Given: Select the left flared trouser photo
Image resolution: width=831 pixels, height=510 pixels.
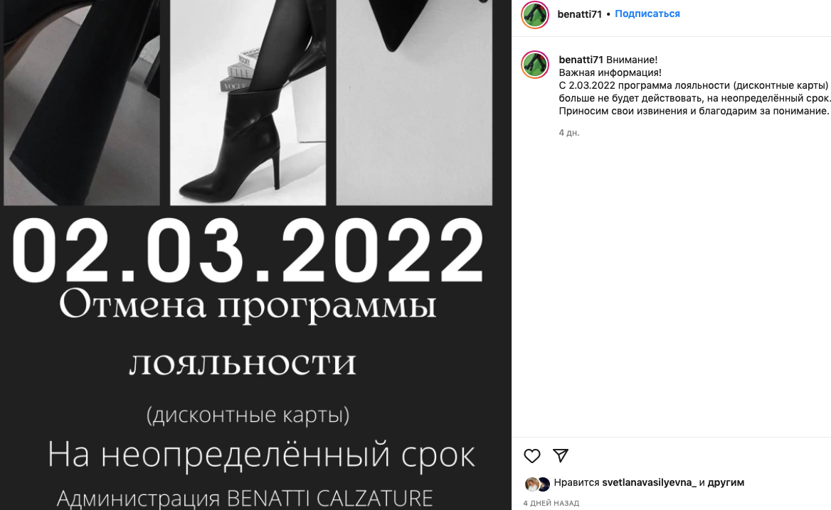Looking at the screenshot, I should (x=82, y=102).
